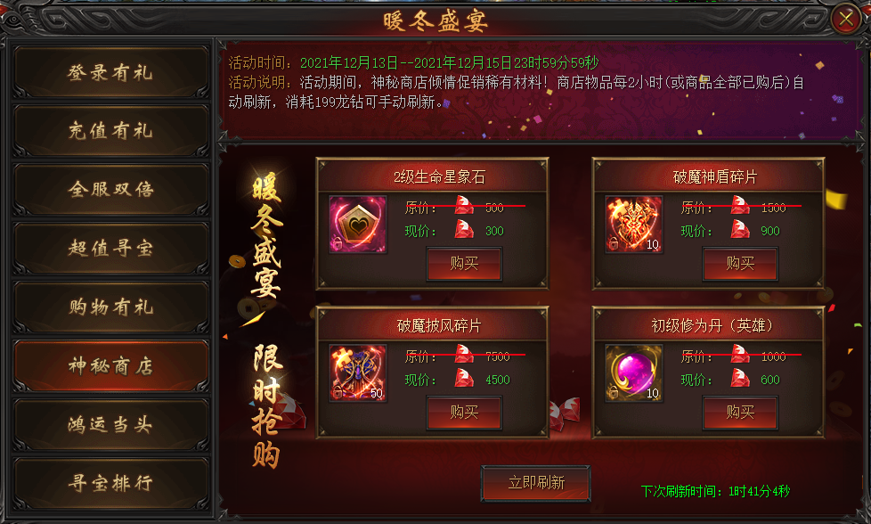This screenshot has height=524, width=871.
Task: Click the red gem beside 现价 600
Action: [x=740, y=379]
